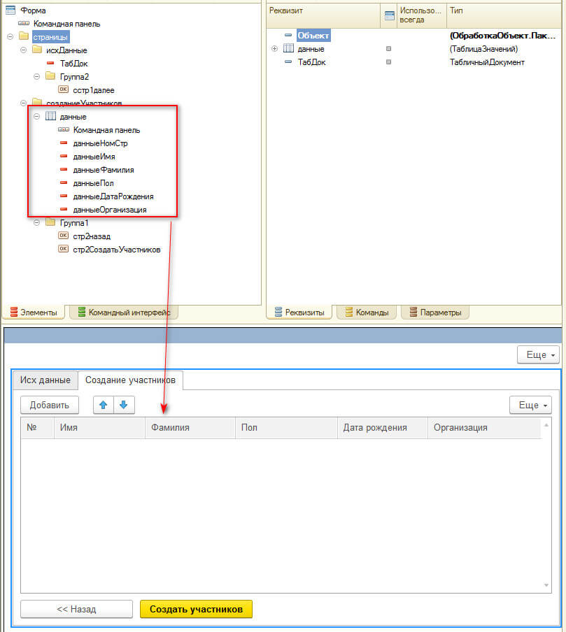This screenshot has height=632, width=566.
Task: Toggle use-always checkbox for ТабДок attribute
Action: (x=388, y=62)
